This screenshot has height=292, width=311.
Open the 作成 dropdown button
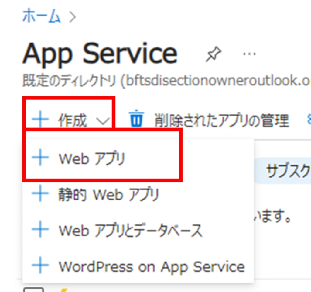click(x=70, y=120)
